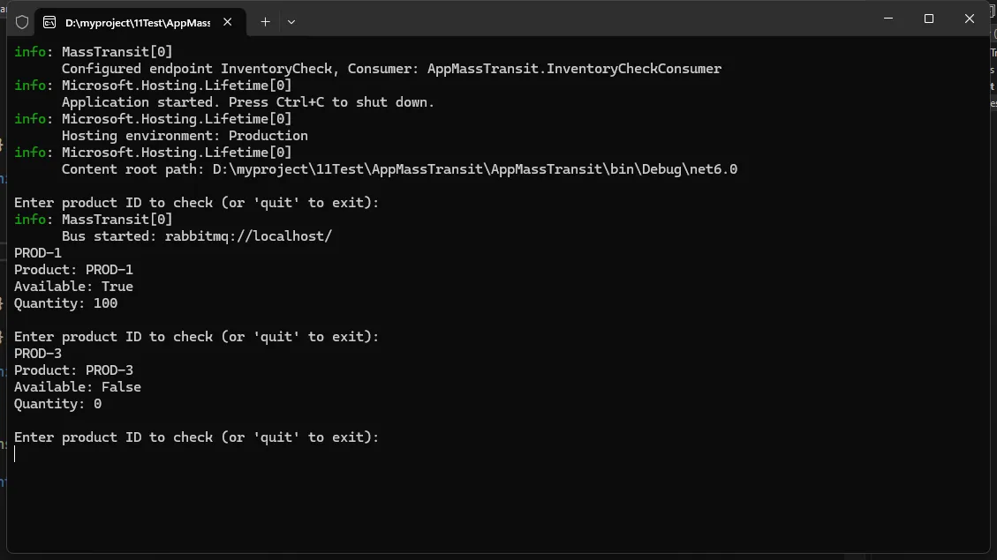Expand the new tab profile dropdown
This screenshot has height=560, width=997.
point(291,22)
